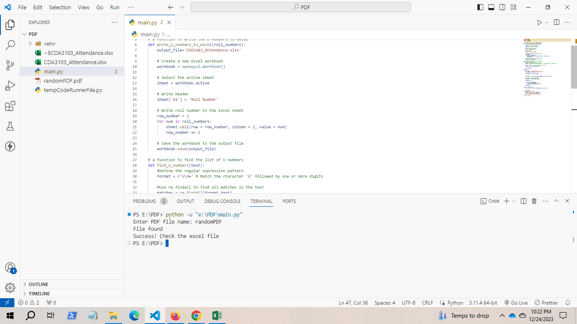The width and height of the screenshot is (577, 324).
Task: Kill the terminal using the trash icon
Action: pyautogui.click(x=534, y=201)
